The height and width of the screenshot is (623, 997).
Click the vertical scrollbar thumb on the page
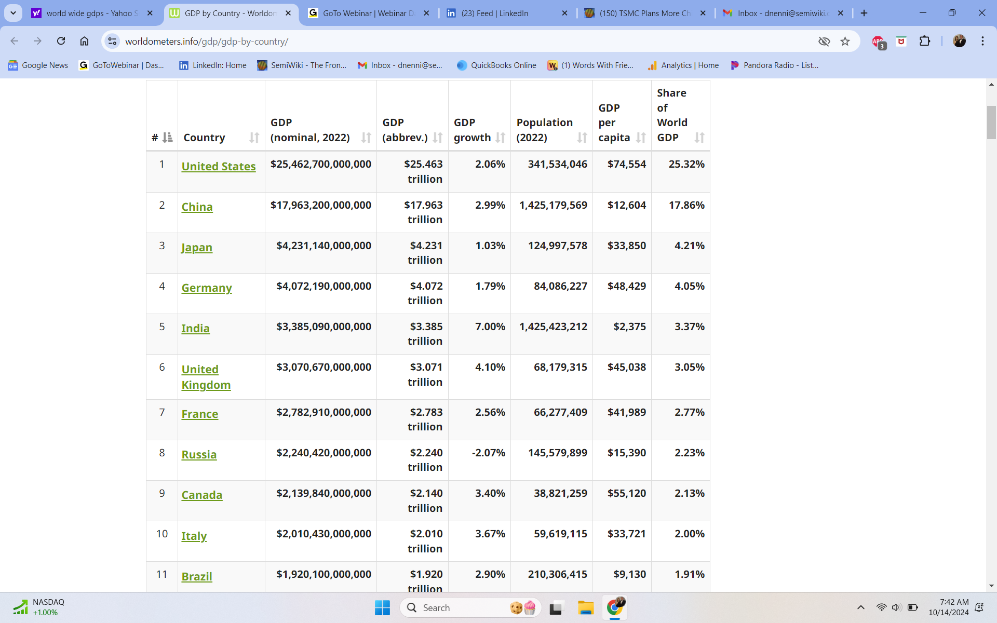[x=991, y=122]
